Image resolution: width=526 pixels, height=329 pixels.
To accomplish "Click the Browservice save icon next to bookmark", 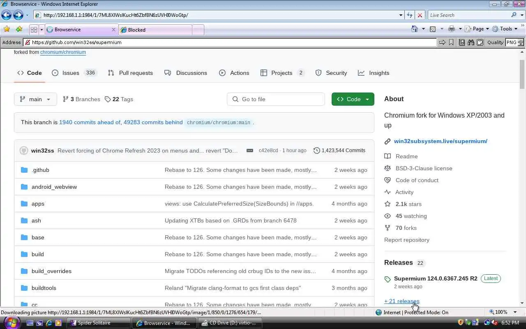I will pyautogui.click(x=462, y=42).
